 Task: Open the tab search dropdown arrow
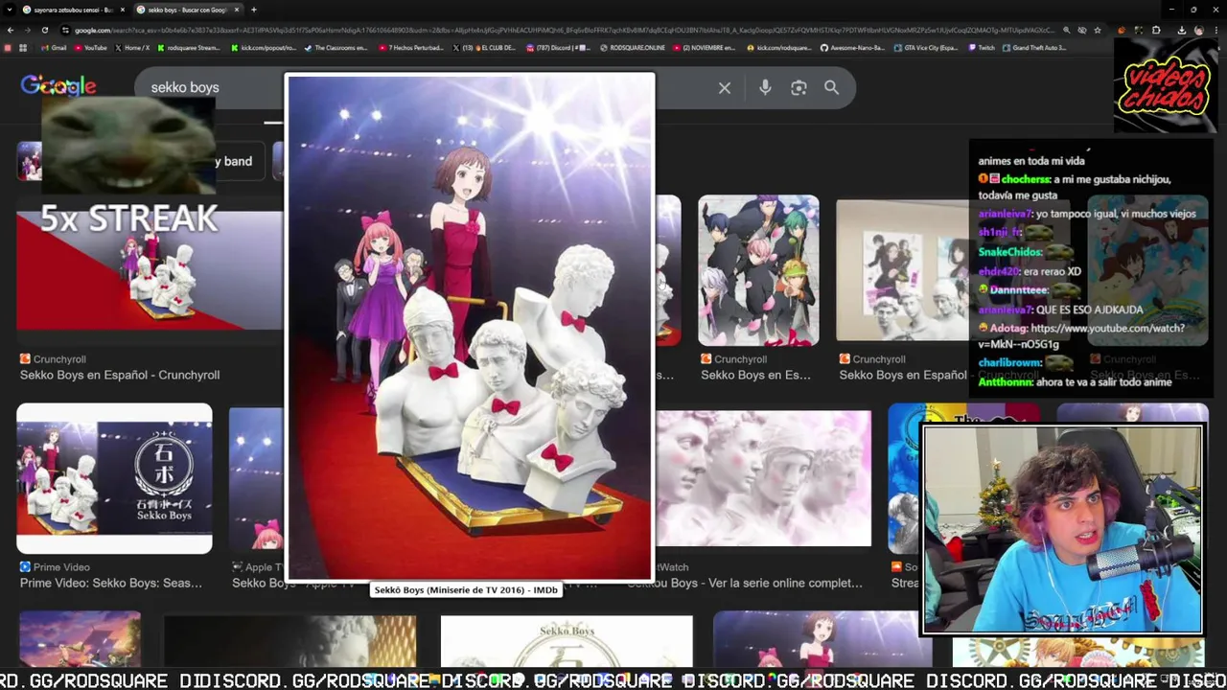[10, 10]
